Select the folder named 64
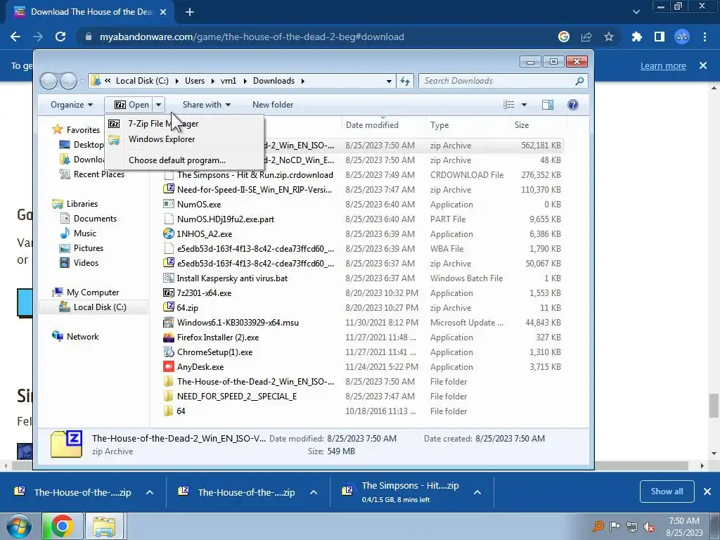Screen dimensions: 720x540 tap(181, 411)
